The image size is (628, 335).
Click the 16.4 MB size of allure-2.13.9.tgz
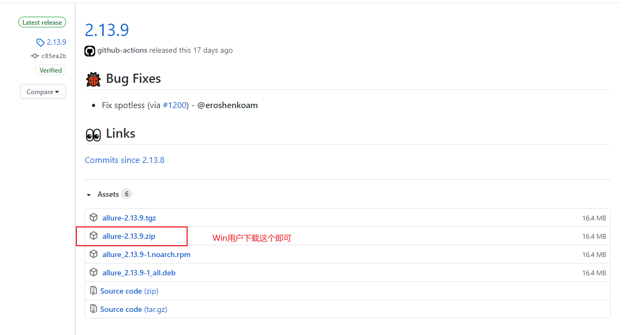tap(594, 218)
